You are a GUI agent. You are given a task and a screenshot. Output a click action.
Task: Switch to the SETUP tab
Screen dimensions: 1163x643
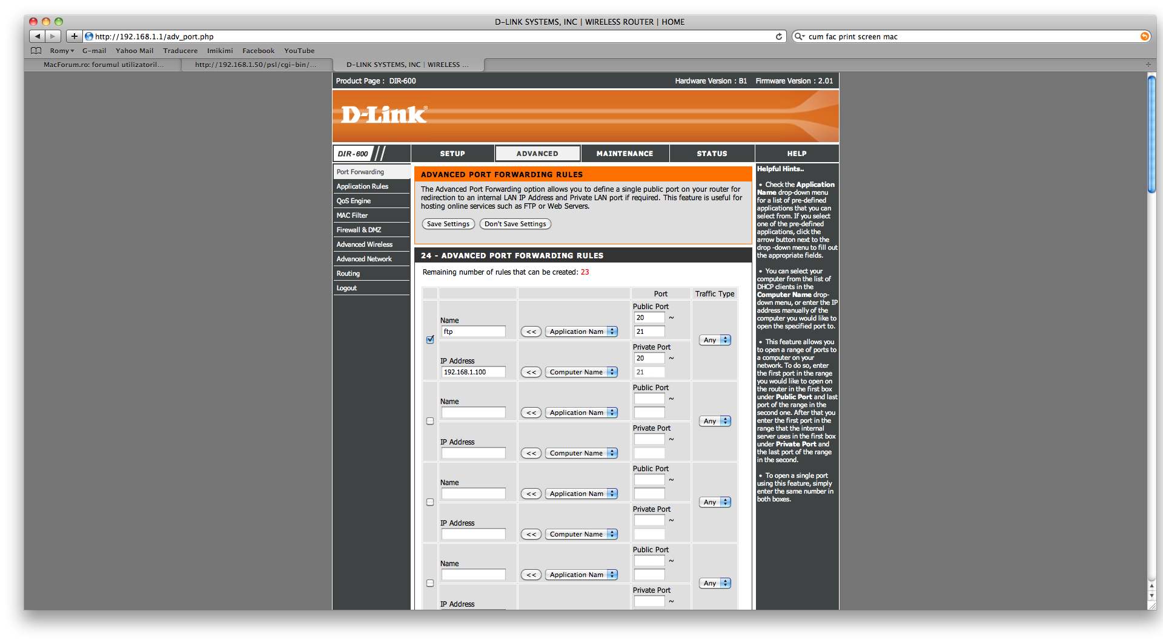(x=452, y=154)
